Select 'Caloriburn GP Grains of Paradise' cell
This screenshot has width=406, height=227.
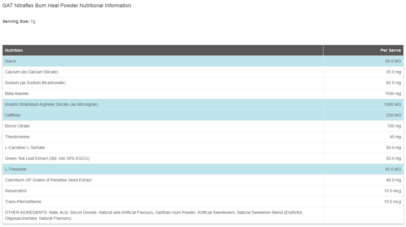pyautogui.click(x=163, y=180)
